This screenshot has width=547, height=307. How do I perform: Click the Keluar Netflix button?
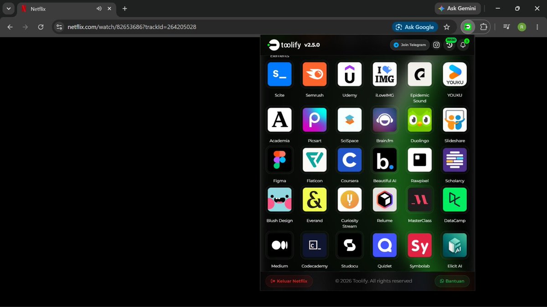click(x=289, y=281)
